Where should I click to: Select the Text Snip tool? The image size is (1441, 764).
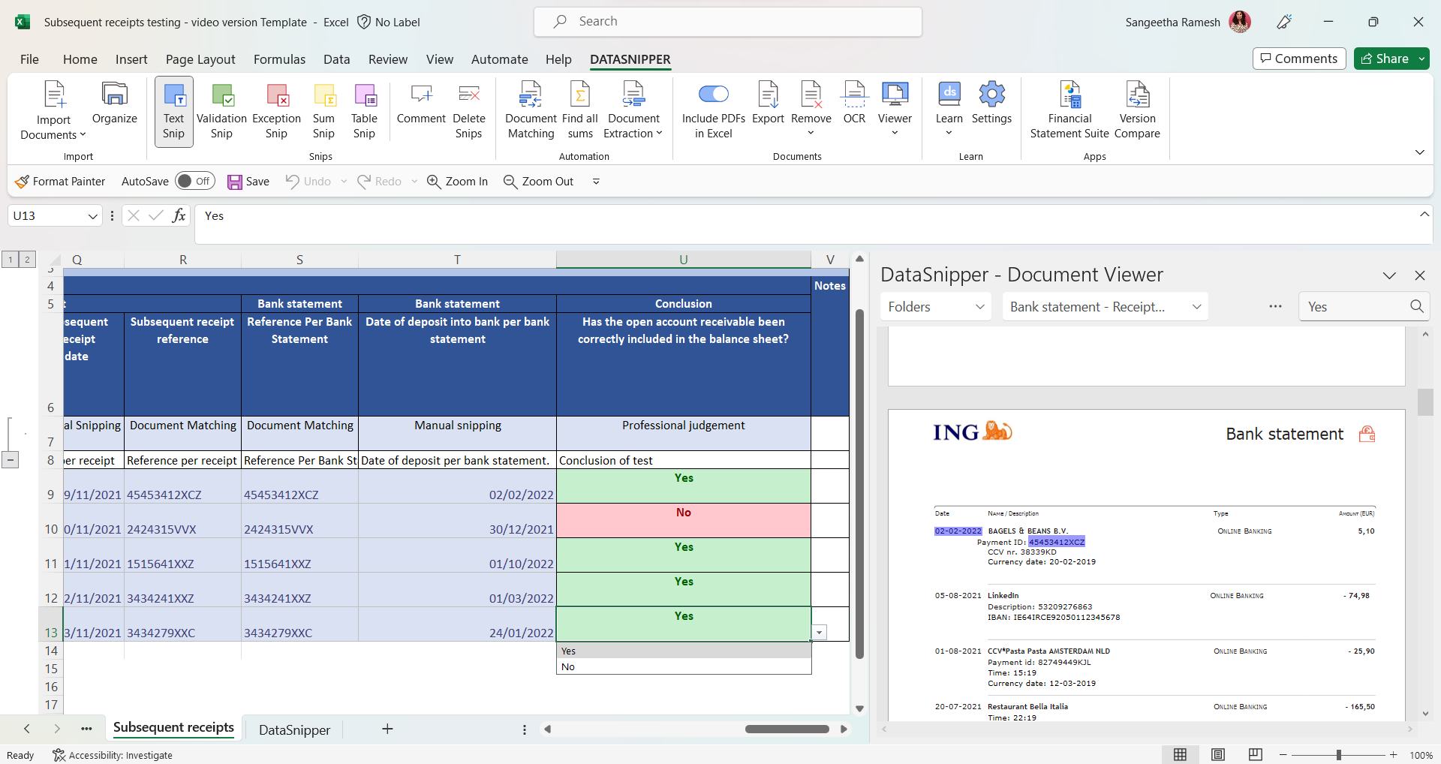click(x=173, y=111)
